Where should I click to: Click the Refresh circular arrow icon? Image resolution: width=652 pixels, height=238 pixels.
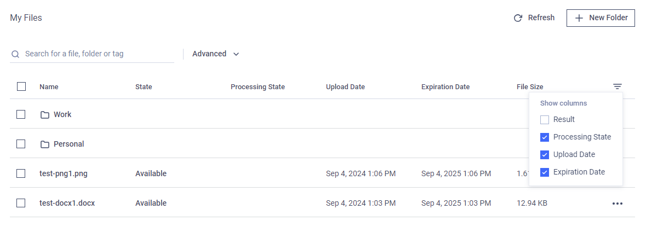point(518,18)
